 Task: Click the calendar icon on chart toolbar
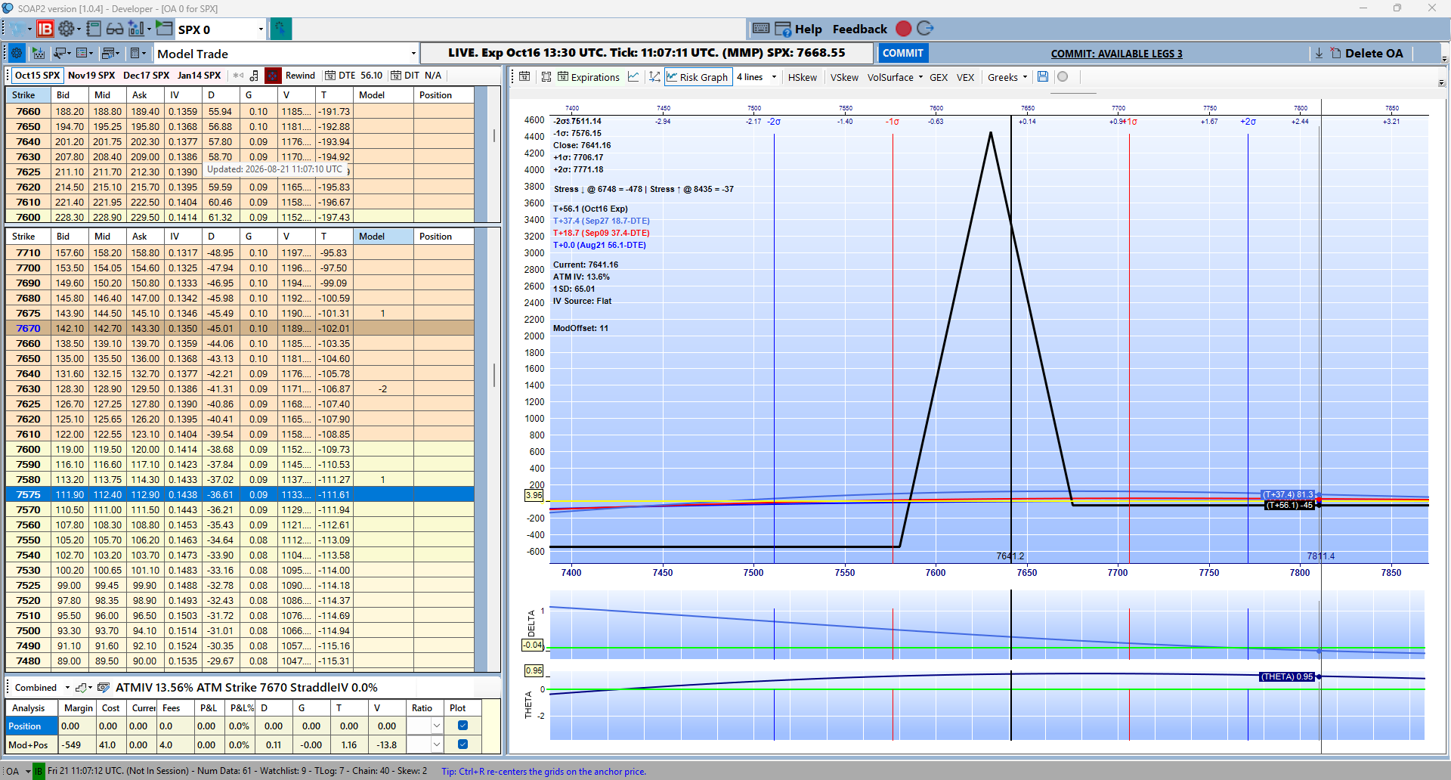point(524,76)
